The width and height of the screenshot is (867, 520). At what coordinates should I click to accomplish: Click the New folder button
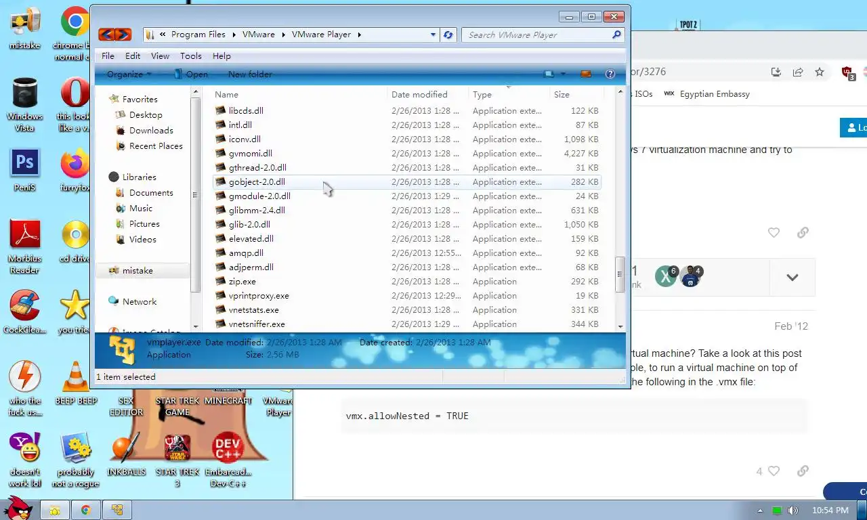point(250,74)
